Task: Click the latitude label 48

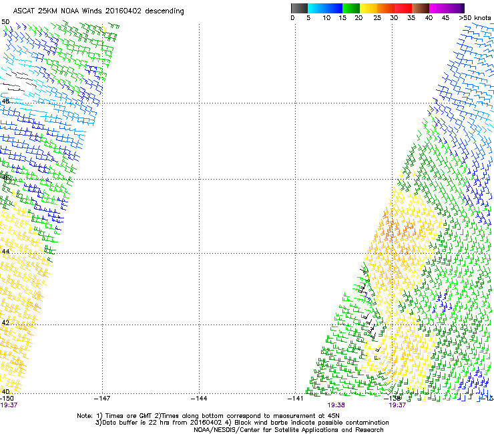Action: [x=5, y=101]
